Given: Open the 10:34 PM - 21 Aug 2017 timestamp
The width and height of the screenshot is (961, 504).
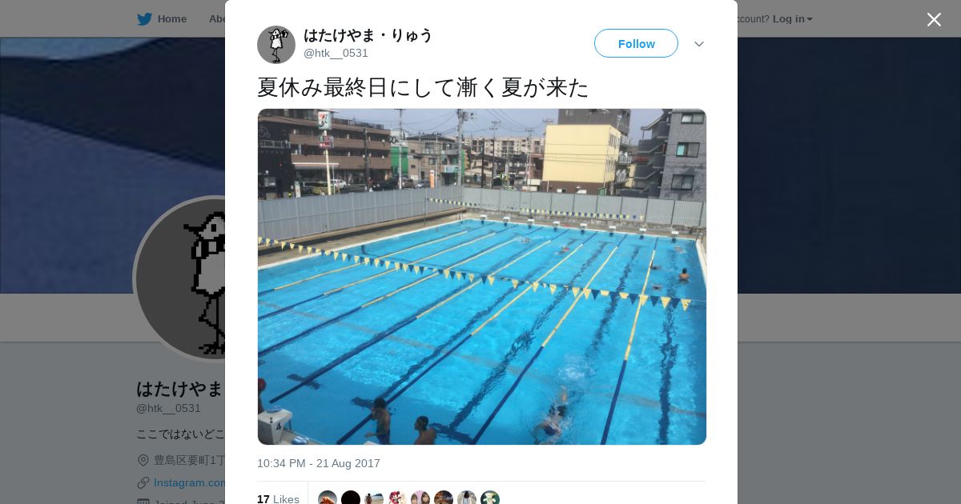Looking at the screenshot, I should (x=319, y=463).
